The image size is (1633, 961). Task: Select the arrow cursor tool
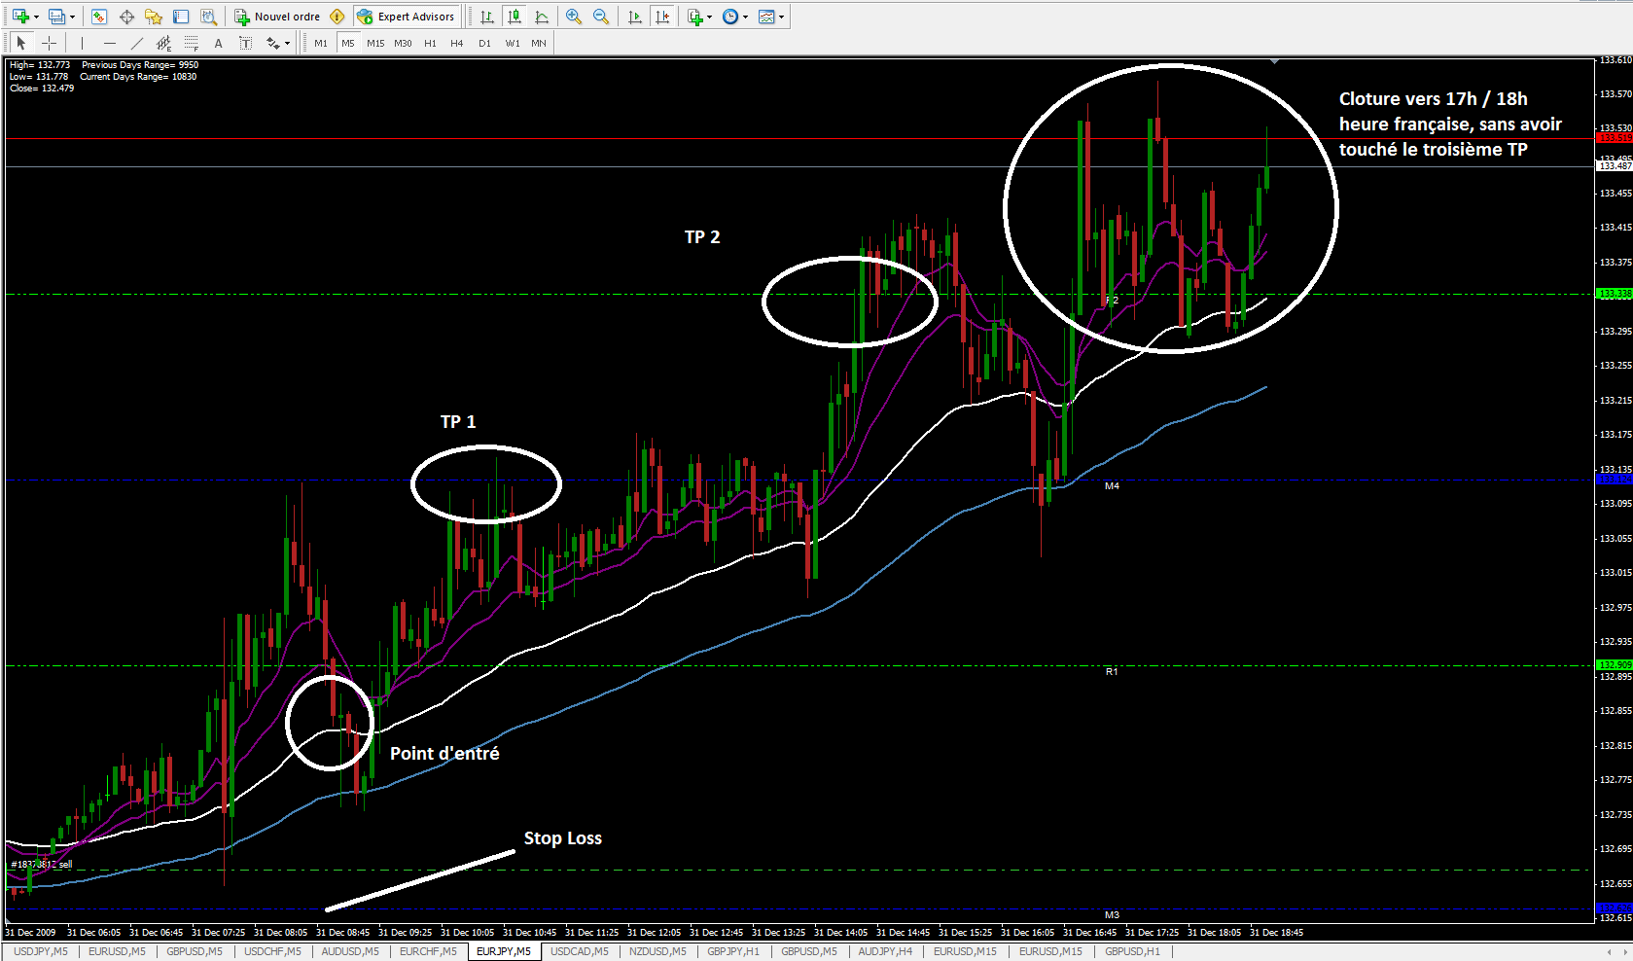pos(21,43)
